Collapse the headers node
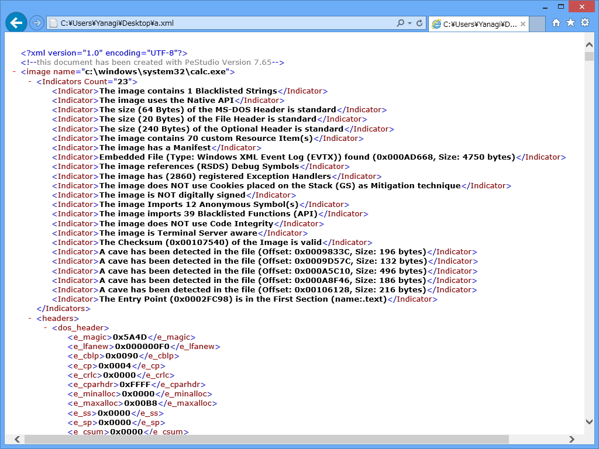 [30, 318]
